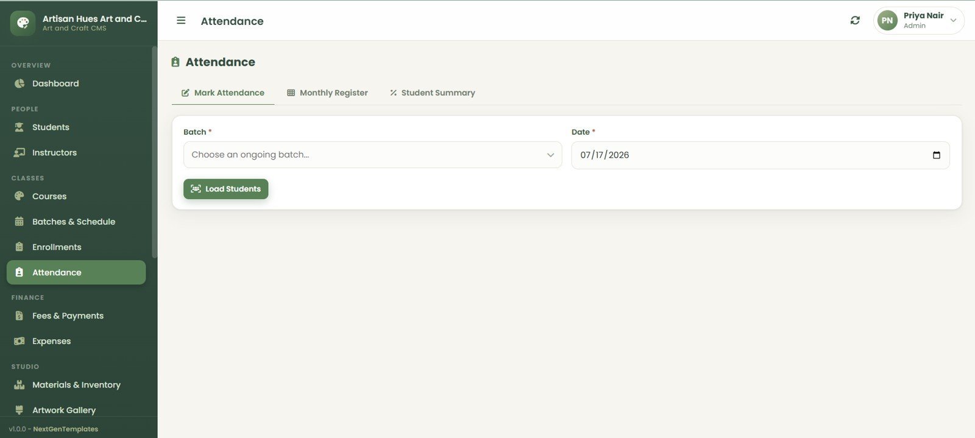Click the Batch dropdown chevron arrow
This screenshot has width=975, height=438.
550,155
